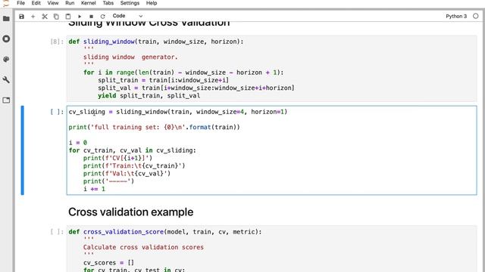The width and height of the screenshot is (485, 272).
Task: Click into the sliding_window function definition cell
Action: (x=271, y=69)
